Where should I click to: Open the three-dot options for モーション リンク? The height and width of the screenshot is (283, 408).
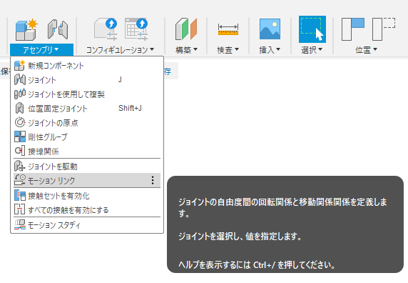pyautogui.click(x=153, y=180)
